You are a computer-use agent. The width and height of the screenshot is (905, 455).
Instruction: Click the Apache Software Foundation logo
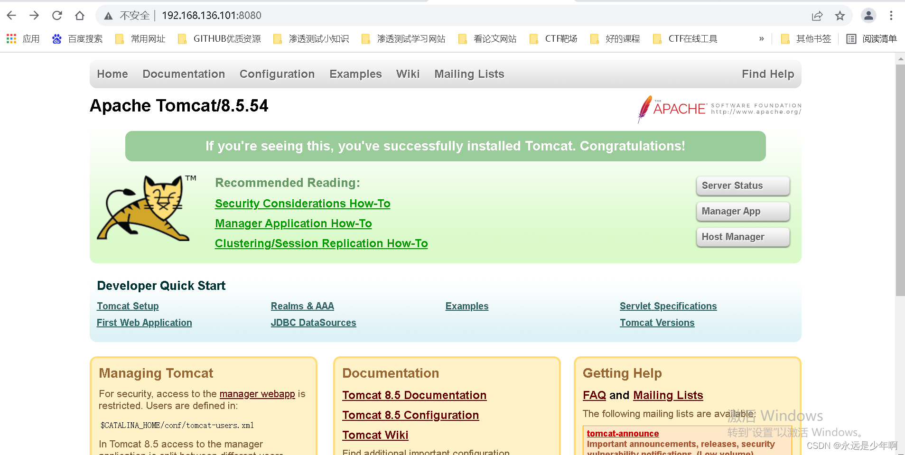coord(719,109)
